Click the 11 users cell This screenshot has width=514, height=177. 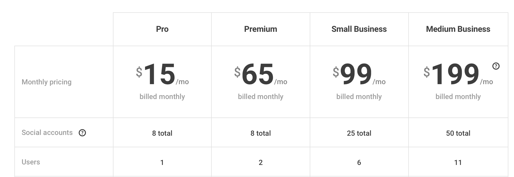pos(458,162)
